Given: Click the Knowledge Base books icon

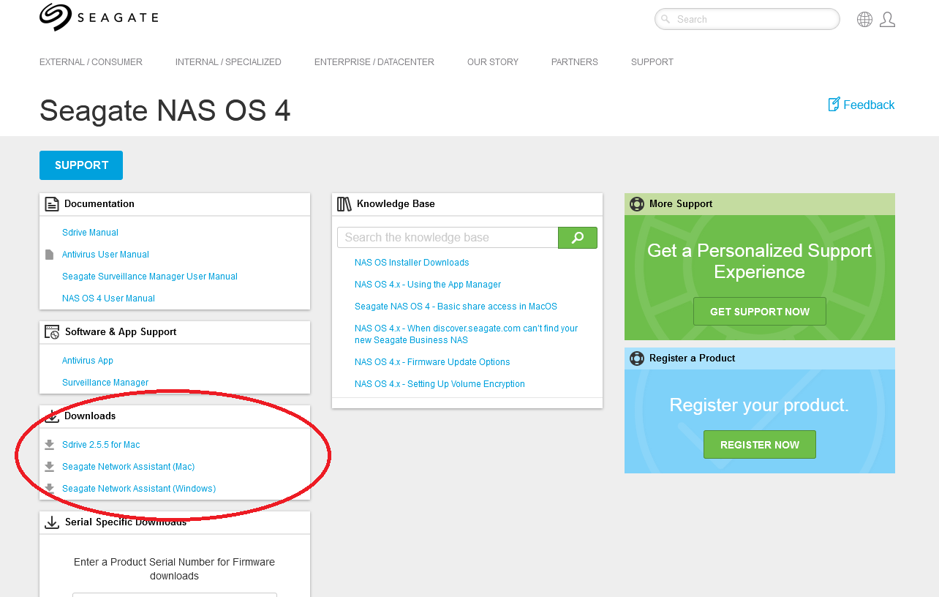Looking at the screenshot, I should point(344,204).
